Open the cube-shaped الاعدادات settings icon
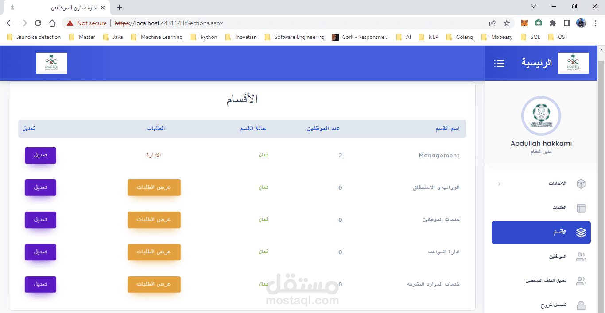 581,183
